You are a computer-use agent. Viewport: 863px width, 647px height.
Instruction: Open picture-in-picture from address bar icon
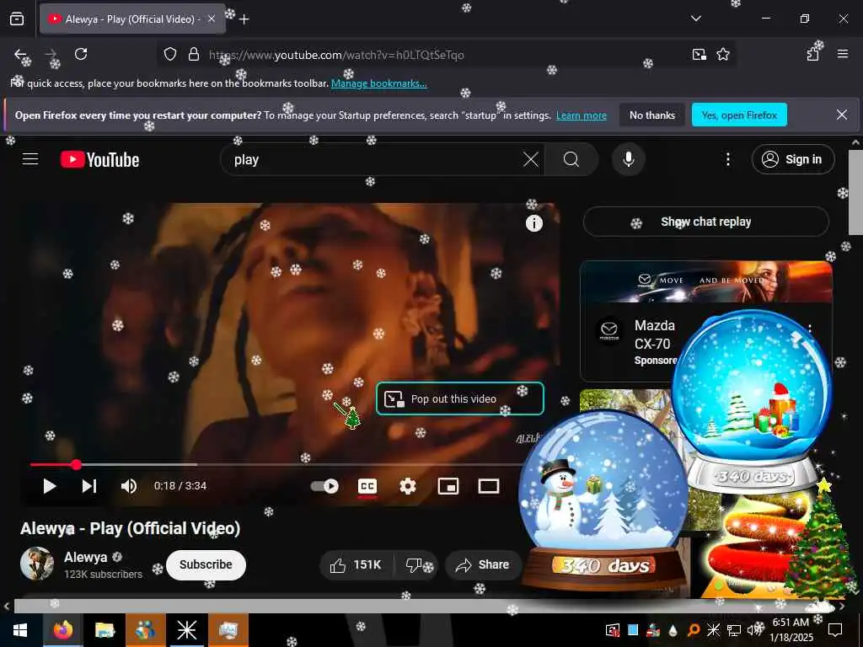tap(699, 55)
